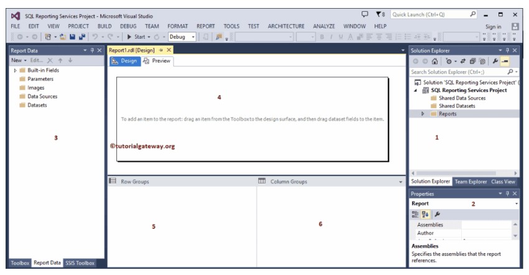Image resolution: width=529 pixels, height=275 pixels.
Task: Click the center align formatting icon
Action: point(379,37)
